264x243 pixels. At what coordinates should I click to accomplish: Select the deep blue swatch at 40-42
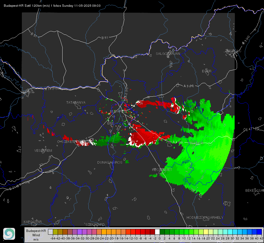click(259, 232)
